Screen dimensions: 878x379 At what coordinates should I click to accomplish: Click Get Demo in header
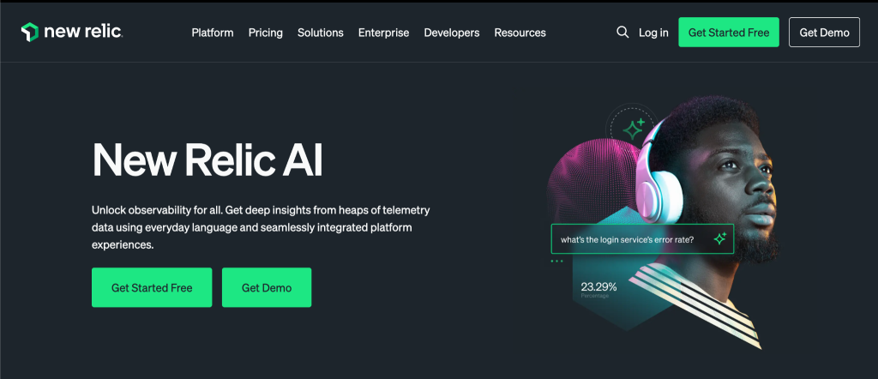(824, 32)
